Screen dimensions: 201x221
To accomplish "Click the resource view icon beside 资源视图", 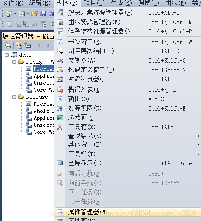I will click(x=60, y=108).
